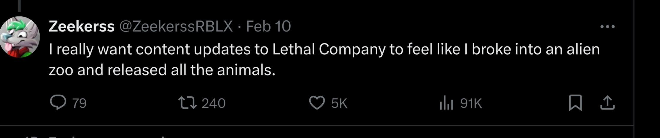The image size is (660, 138).
Task: Click the reply speech bubble icon
Action: (x=58, y=103)
